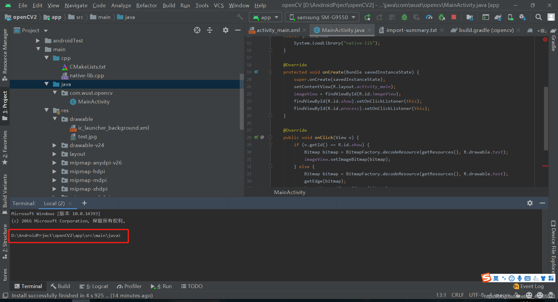Screen dimensions: 558x302
Task: Expand the drawable-v24 folder
Action: click(x=54, y=145)
